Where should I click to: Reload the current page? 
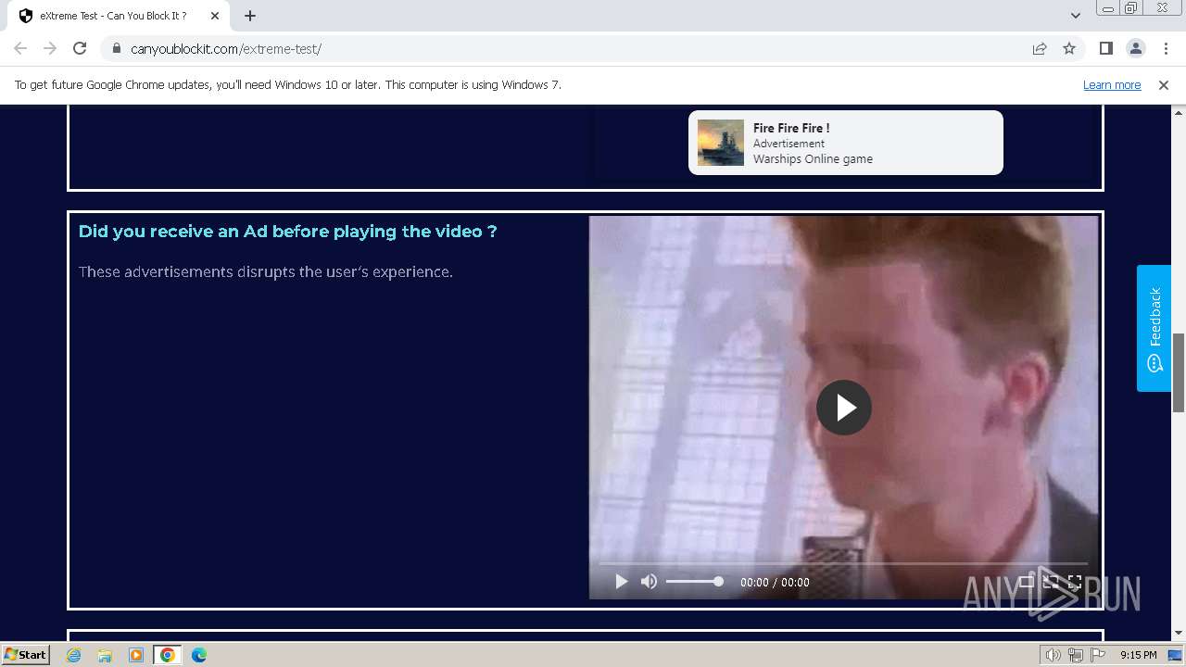tap(80, 48)
